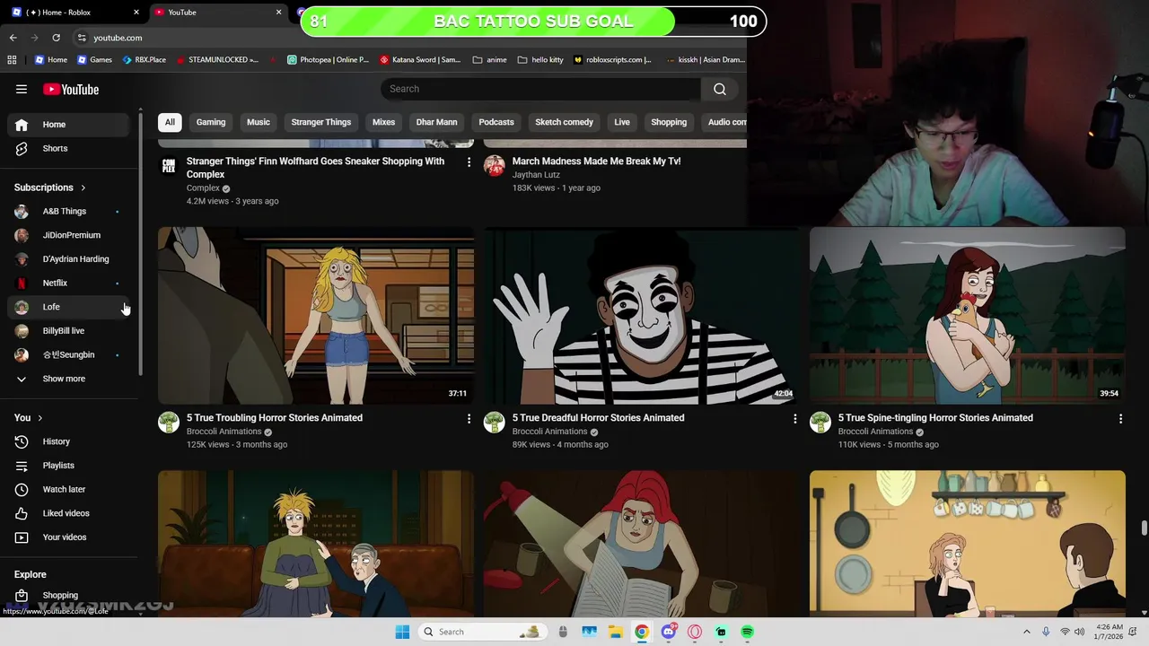Screen dimensions: 1149x646
Task: Open more options for 5 True Spine-tingling Horror Stories
Action: (x=1120, y=418)
